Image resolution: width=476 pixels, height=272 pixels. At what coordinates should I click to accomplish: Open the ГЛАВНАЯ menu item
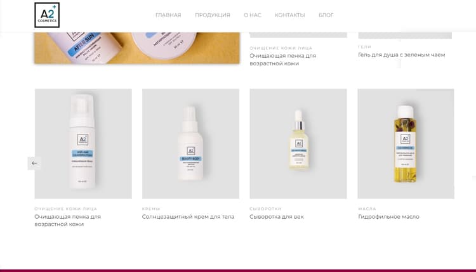pos(168,15)
